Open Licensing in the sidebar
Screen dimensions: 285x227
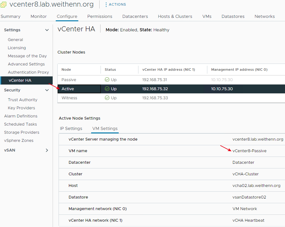point(17,48)
